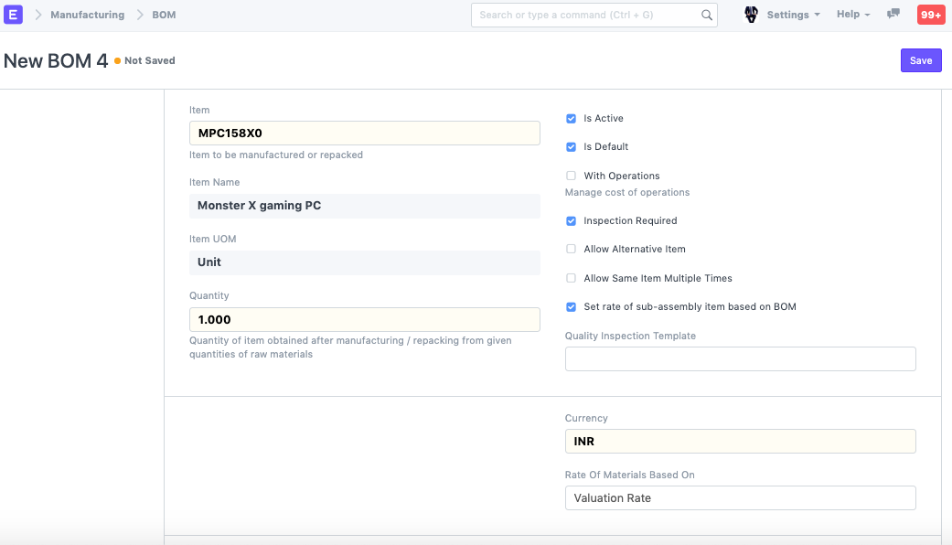Viewport: 952px width, 545px height.
Task: Open the Settings dropdown menu
Action: click(793, 16)
